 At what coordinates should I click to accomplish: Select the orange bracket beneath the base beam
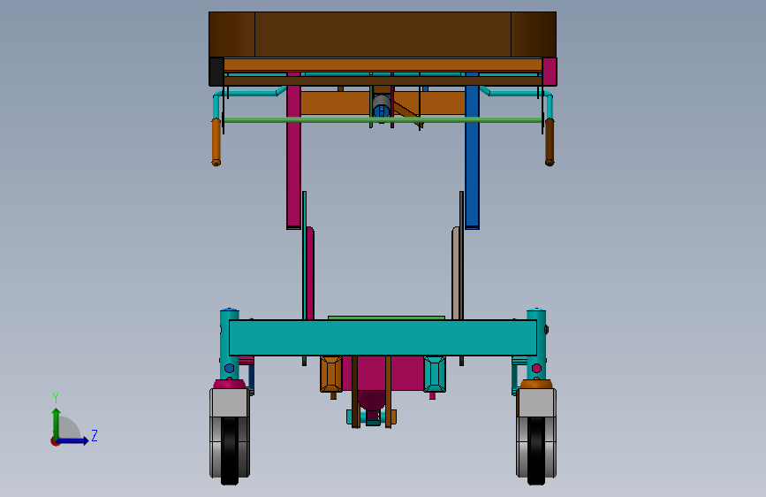click(x=330, y=374)
